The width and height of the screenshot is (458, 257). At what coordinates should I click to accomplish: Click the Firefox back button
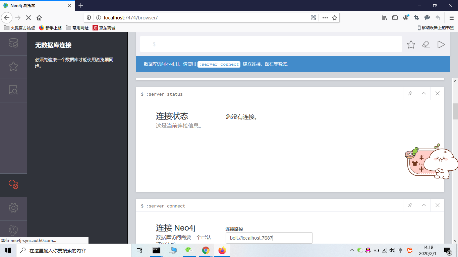7,18
